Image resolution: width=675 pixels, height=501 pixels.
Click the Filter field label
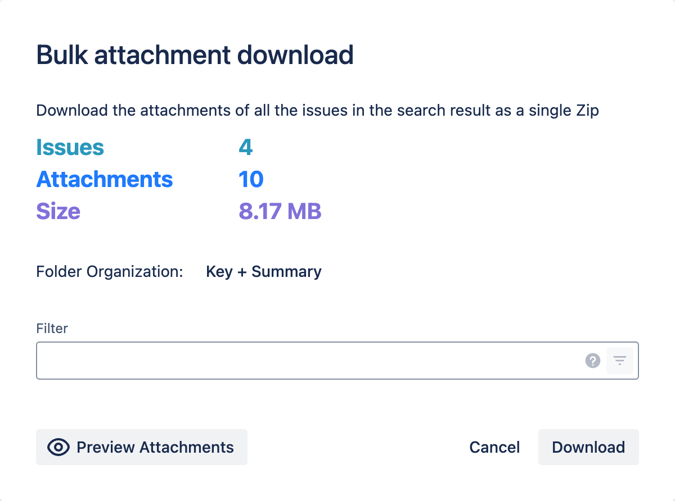[52, 329]
